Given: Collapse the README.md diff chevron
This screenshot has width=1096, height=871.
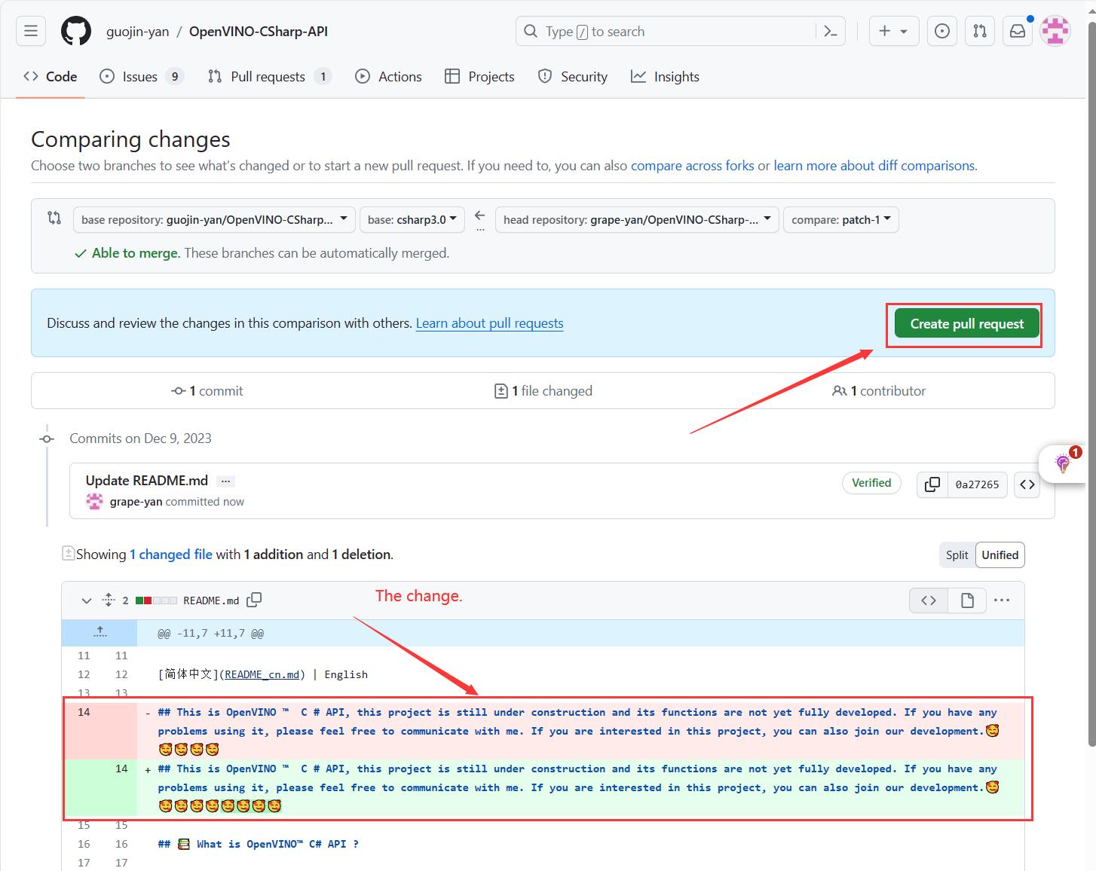Looking at the screenshot, I should [86, 601].
